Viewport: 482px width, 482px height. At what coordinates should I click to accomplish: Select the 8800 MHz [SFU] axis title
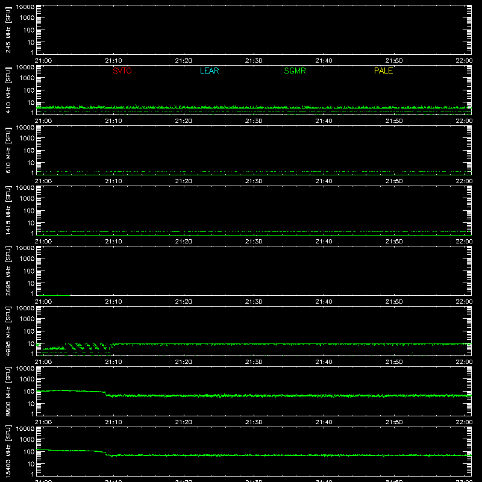tap(8, 391)
